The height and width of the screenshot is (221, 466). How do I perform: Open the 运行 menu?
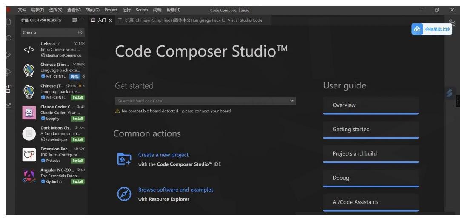click(x=126, y=10)
